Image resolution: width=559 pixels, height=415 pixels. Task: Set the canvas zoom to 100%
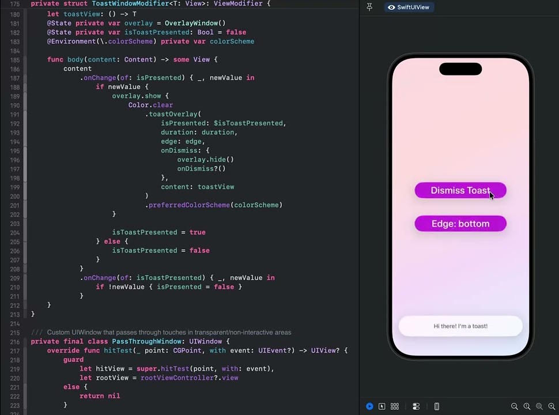(527, 406)
